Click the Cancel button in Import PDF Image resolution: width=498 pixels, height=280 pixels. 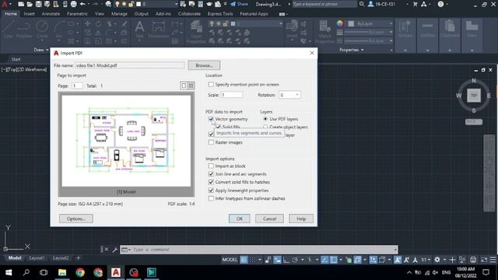[x=269, y=219]
